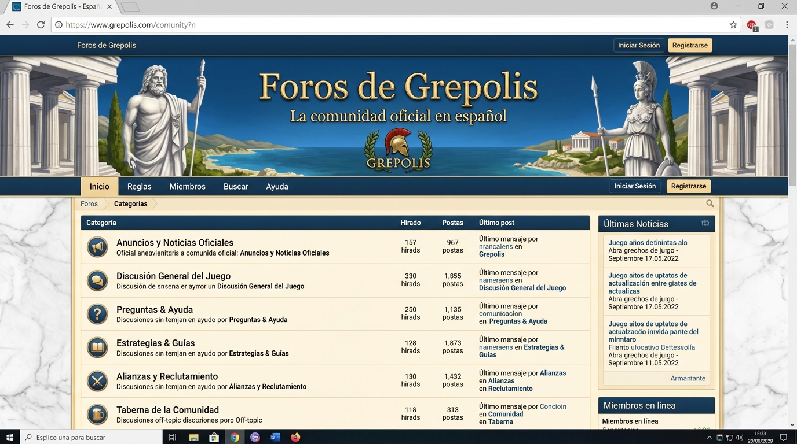Click '1,873 postas' count for Estrategias
This screenshot has width=797, height=444.
point(452,347)
